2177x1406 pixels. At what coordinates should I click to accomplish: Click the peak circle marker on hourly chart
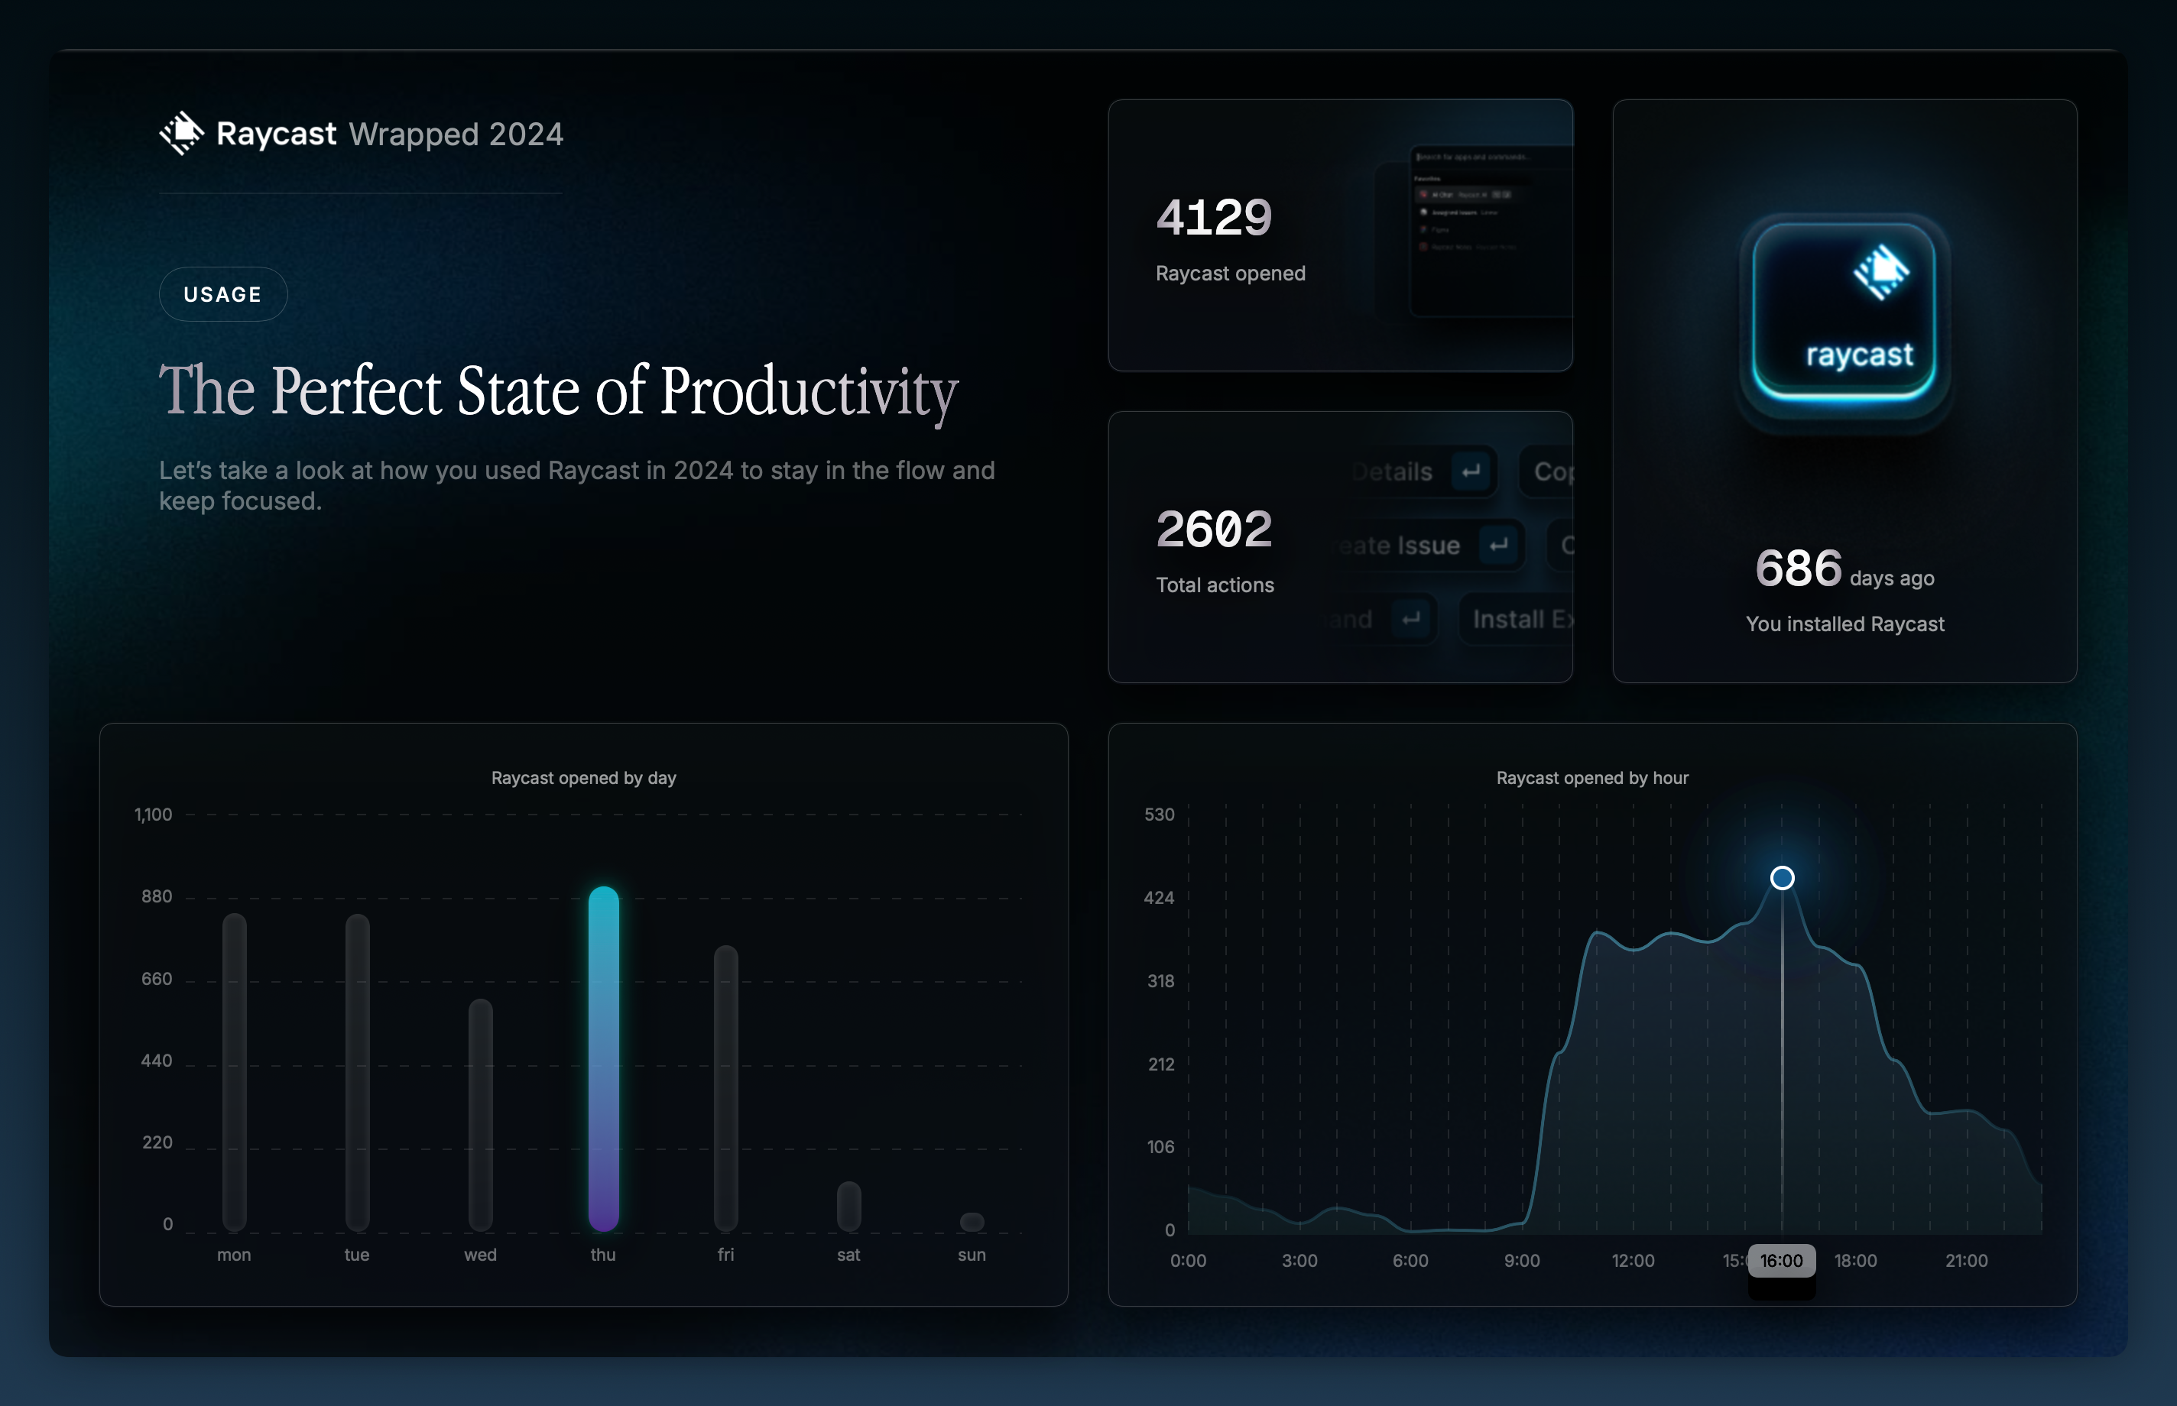tap(1782, 877)
